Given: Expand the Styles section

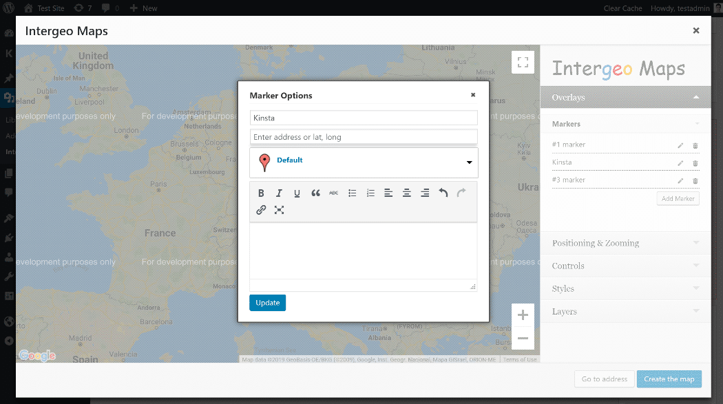Looking at the screenshot, I should tap(625, 288).
